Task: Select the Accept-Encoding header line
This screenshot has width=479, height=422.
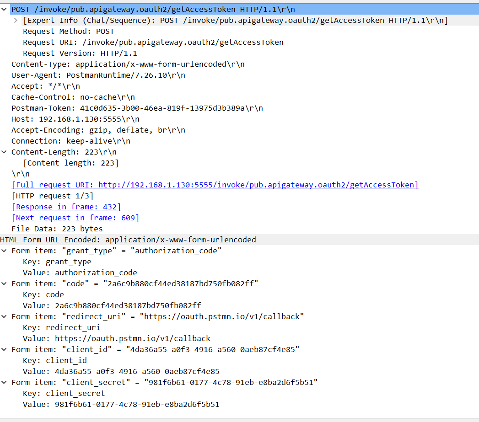Action: click(98, 130)
